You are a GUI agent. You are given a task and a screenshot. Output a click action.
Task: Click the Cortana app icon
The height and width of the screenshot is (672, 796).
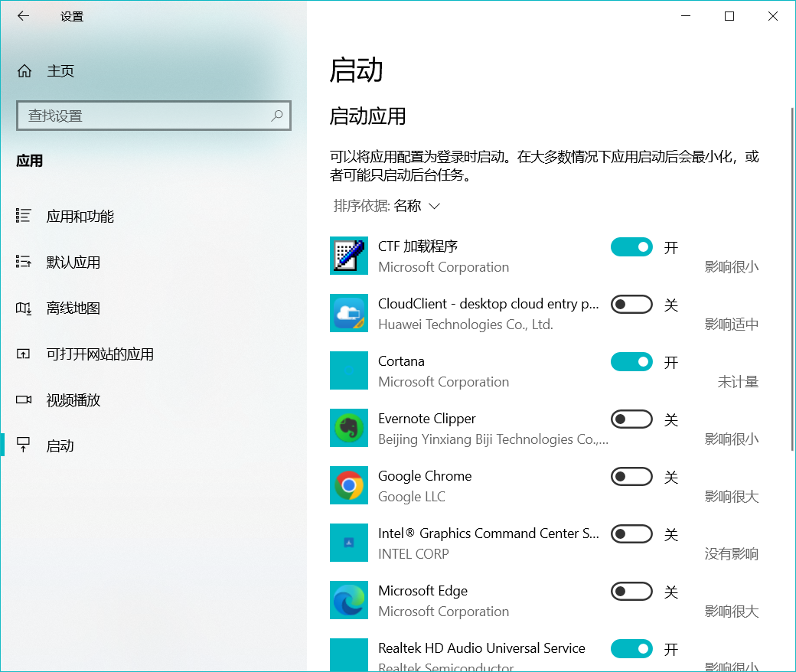click(x=349, y=370)
